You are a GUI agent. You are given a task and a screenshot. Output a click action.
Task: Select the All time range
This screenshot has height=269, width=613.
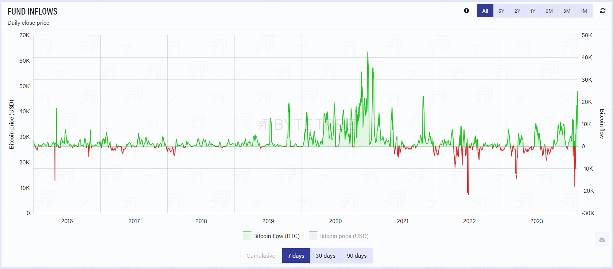[485, 11]
